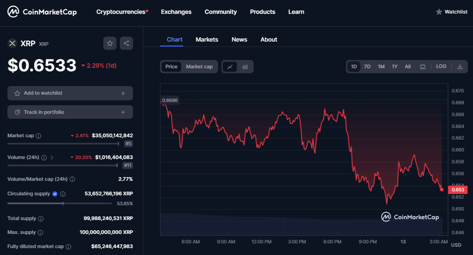This screenshot has width=473, height=255.
Task: Click the #5 market cap rank badge
Action: click(129, 144)
